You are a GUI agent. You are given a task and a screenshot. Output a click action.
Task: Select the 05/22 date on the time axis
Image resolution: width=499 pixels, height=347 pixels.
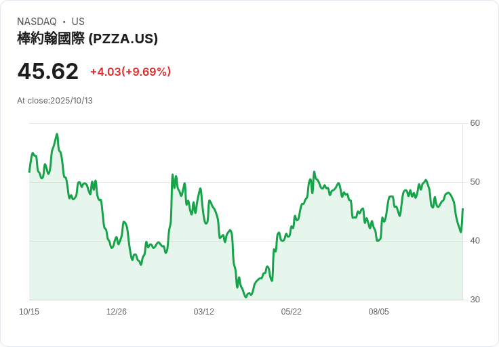(292, 312)
